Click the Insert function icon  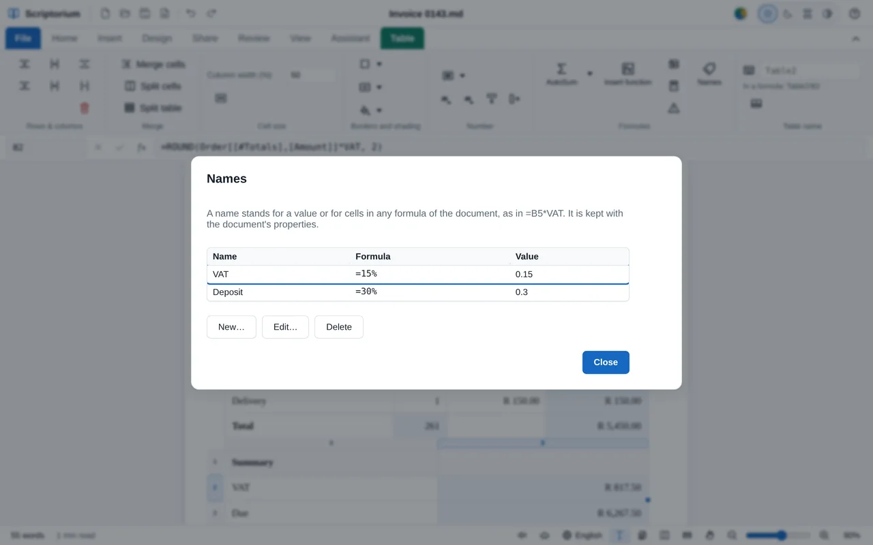point(628,69)
